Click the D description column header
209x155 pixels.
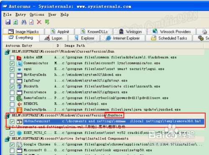[58, 46]
